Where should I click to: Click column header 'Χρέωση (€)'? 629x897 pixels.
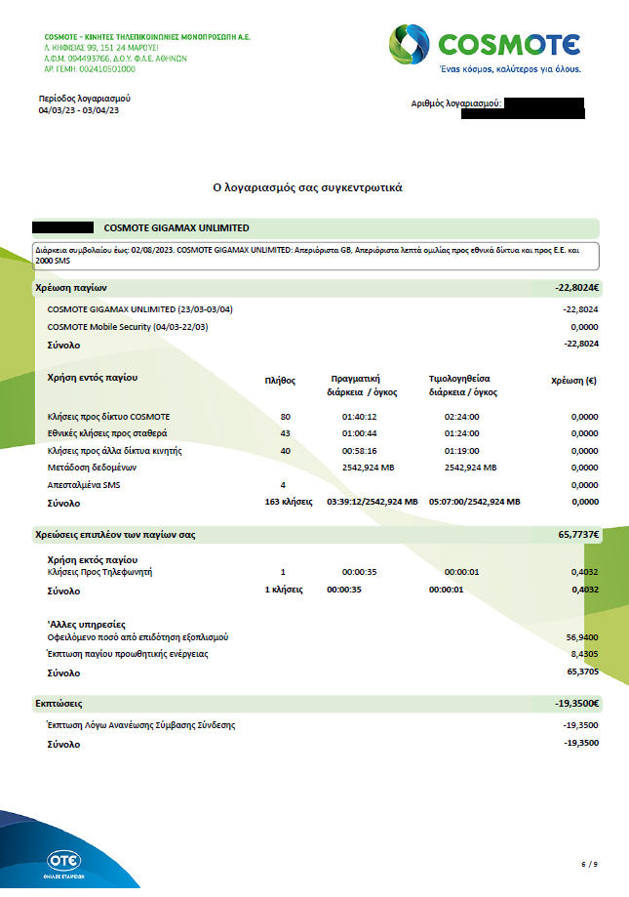[574, 381]
